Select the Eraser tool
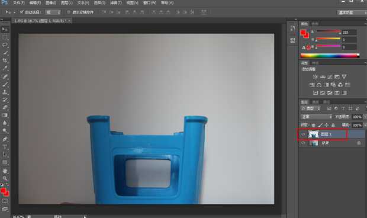This screenshot has width=367, height=218. [5, 107]
